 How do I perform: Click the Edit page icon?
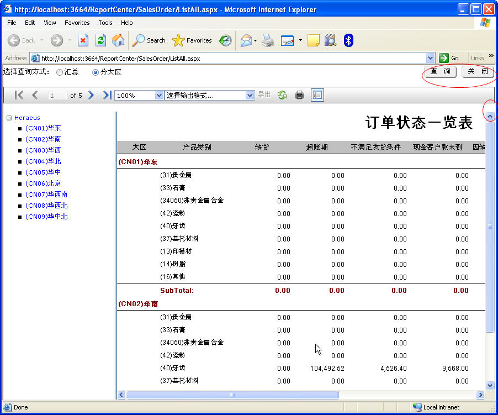(288, 41)
